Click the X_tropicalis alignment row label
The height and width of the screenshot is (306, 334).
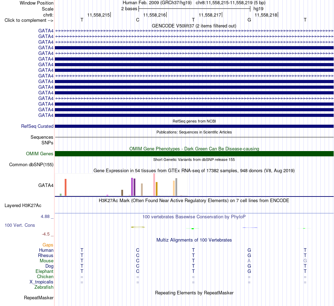(x=41, y=282)
